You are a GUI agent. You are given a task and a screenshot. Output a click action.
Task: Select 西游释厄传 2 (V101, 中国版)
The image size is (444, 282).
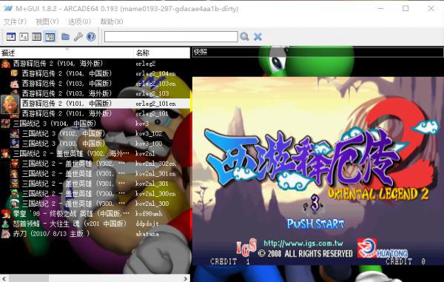point(67,104)
